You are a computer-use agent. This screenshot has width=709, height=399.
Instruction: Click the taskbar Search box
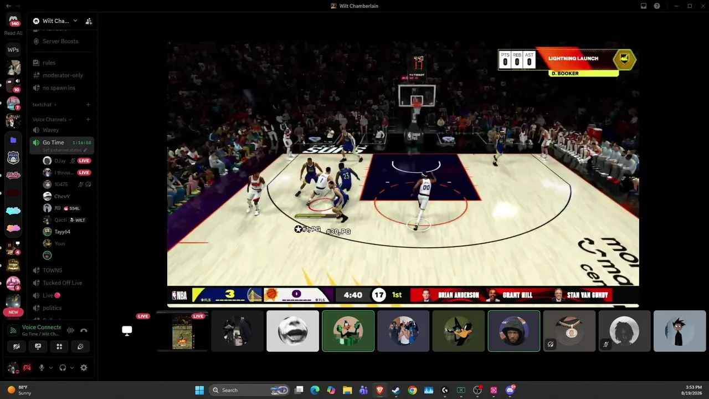point(250,390)
